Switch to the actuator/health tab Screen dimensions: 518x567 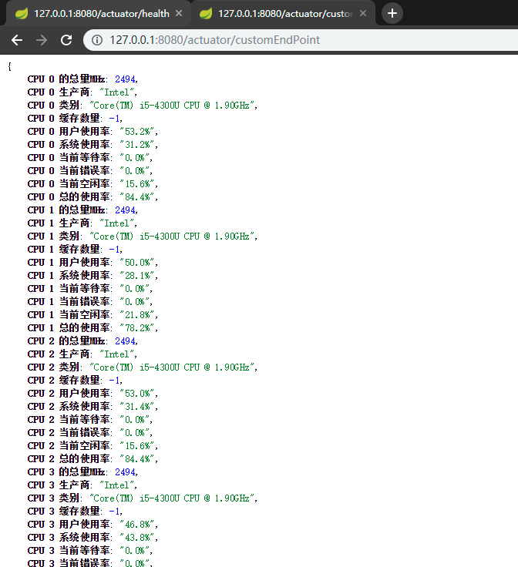tap(100, 13)
